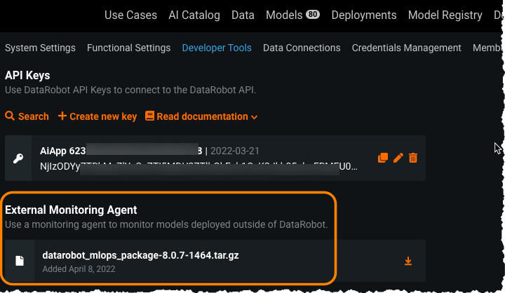
Task: Click the file icon beside mlops package
Action: pos(19,261)
